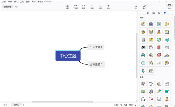
Task: Toggle the map overview icon in status bar
Action: point(125,105)
